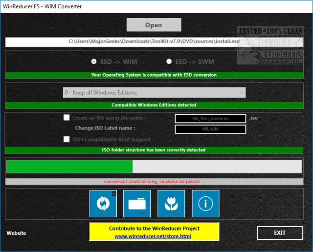Viewport: 313px width, 252px height.
Task: Toggle UEFI Compatibility Boot Support checkbox
Action: 67,140
